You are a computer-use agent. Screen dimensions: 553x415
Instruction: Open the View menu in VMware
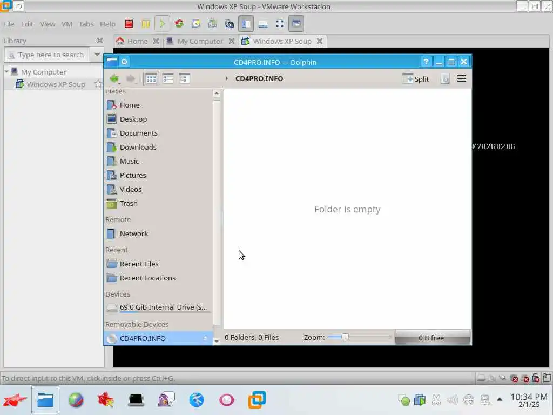[48, 24]
